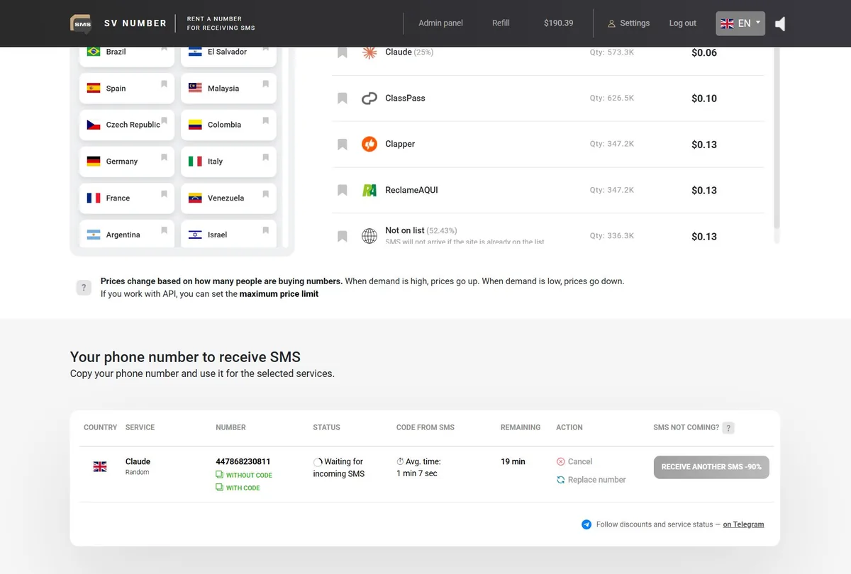Mute sound via the speaker icon

(x=780, y=24)
